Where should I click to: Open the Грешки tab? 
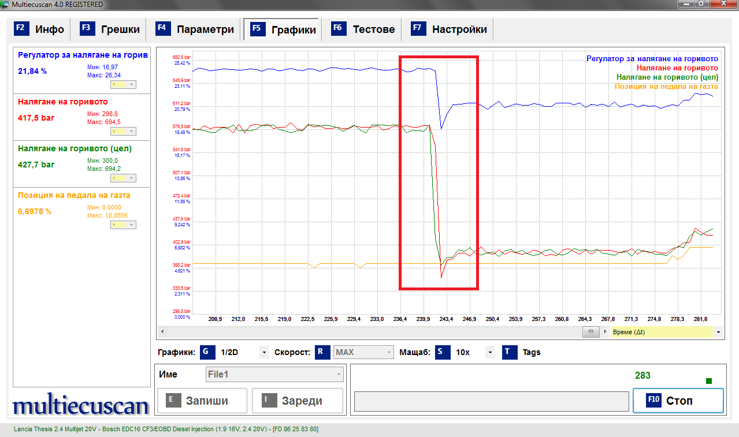(112, 29)
